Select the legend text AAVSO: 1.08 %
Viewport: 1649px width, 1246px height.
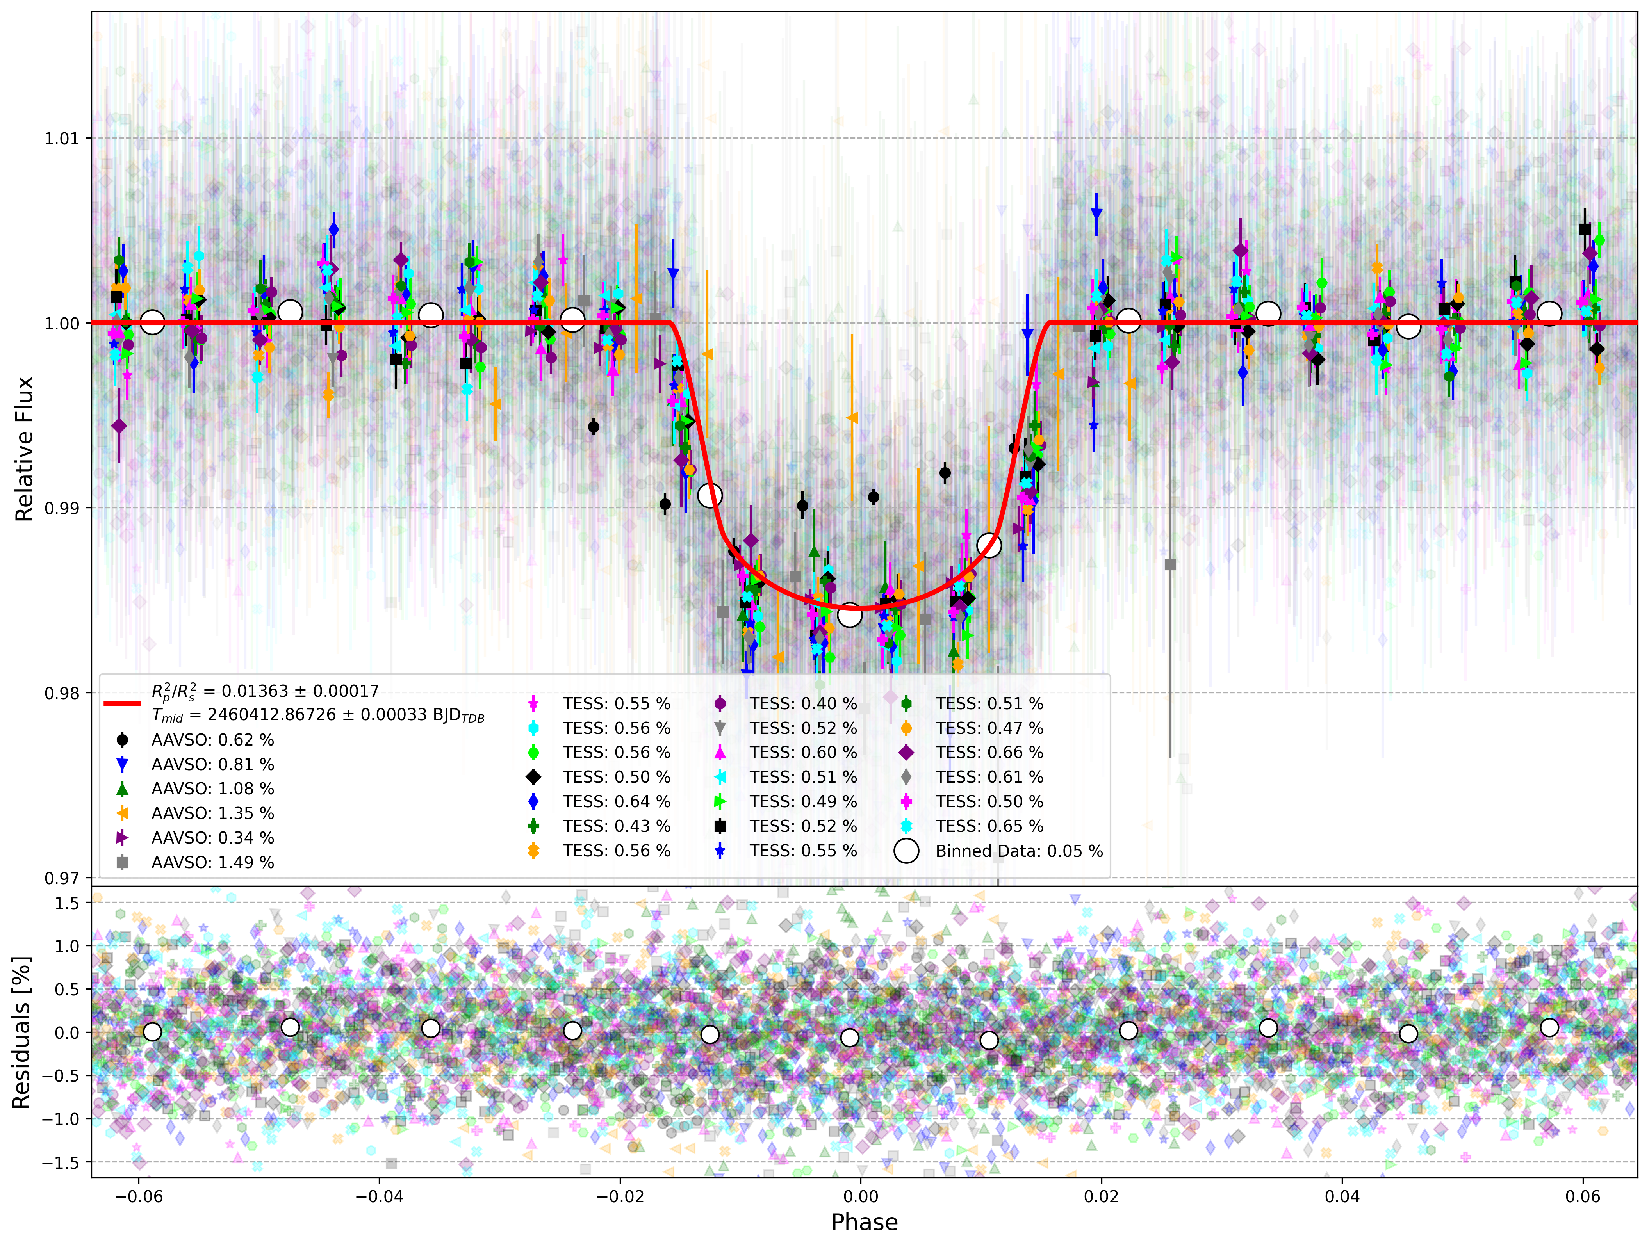pyautogui.click(x=213, y=789)
